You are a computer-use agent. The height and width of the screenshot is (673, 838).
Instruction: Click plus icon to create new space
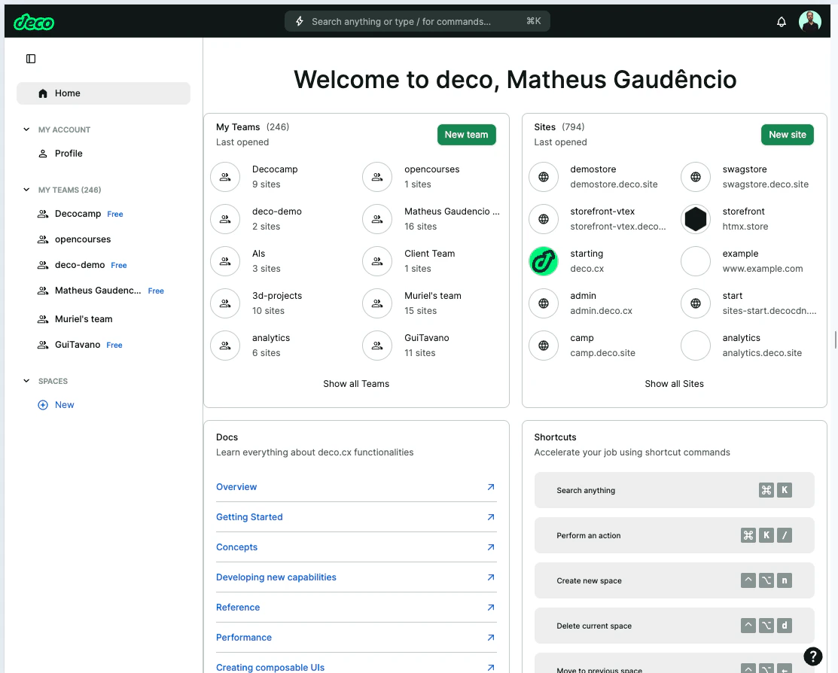click(43, 405)
